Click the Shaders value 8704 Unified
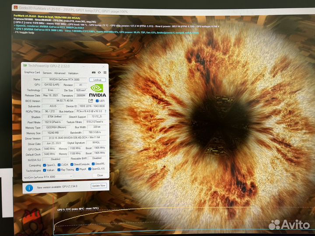The width and height of the screenshot is (315, 236). click(54, 117)
